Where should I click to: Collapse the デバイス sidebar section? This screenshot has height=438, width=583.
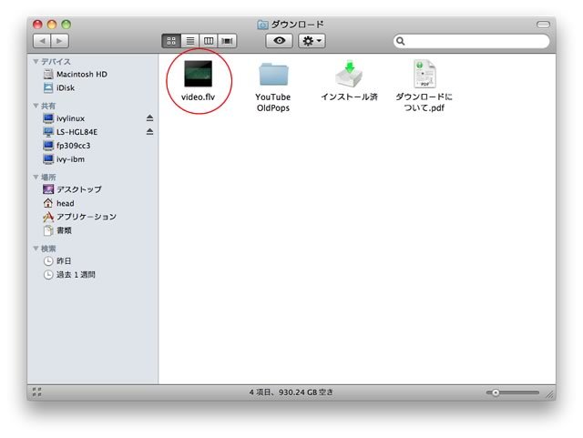[36, 61]
